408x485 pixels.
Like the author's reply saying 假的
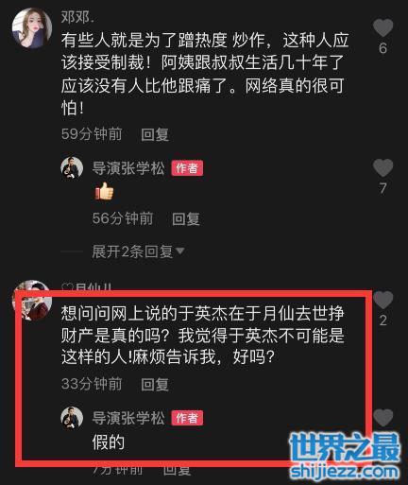click(x=383, y=418)
